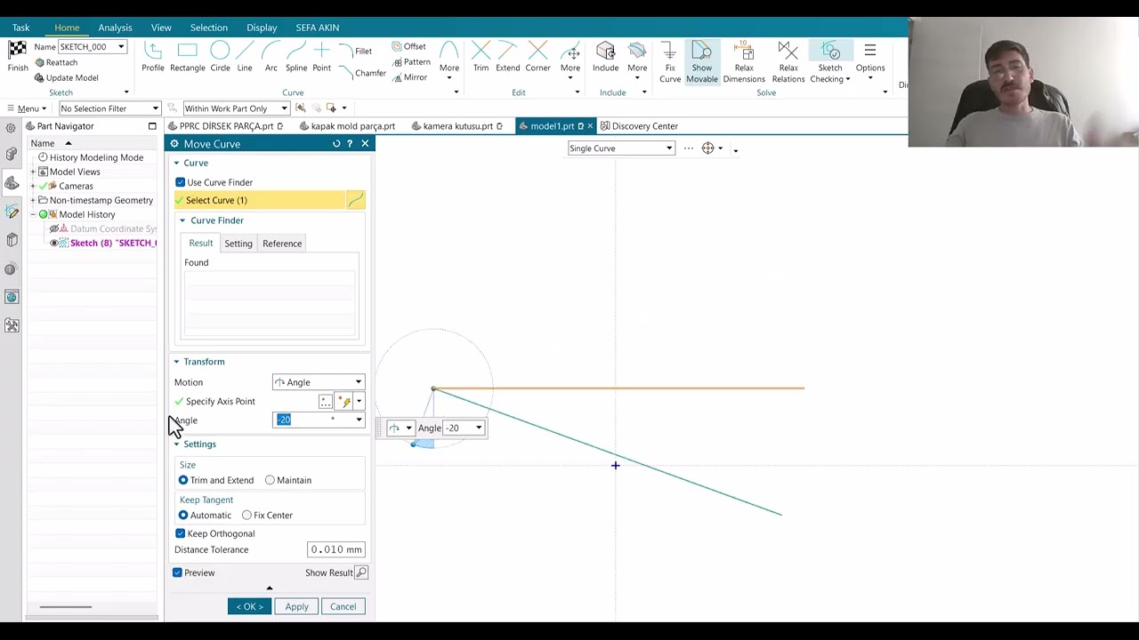1139x640 pixels.
Task: Click the Fix Curve tool
Action: click(x=670, y=62)
